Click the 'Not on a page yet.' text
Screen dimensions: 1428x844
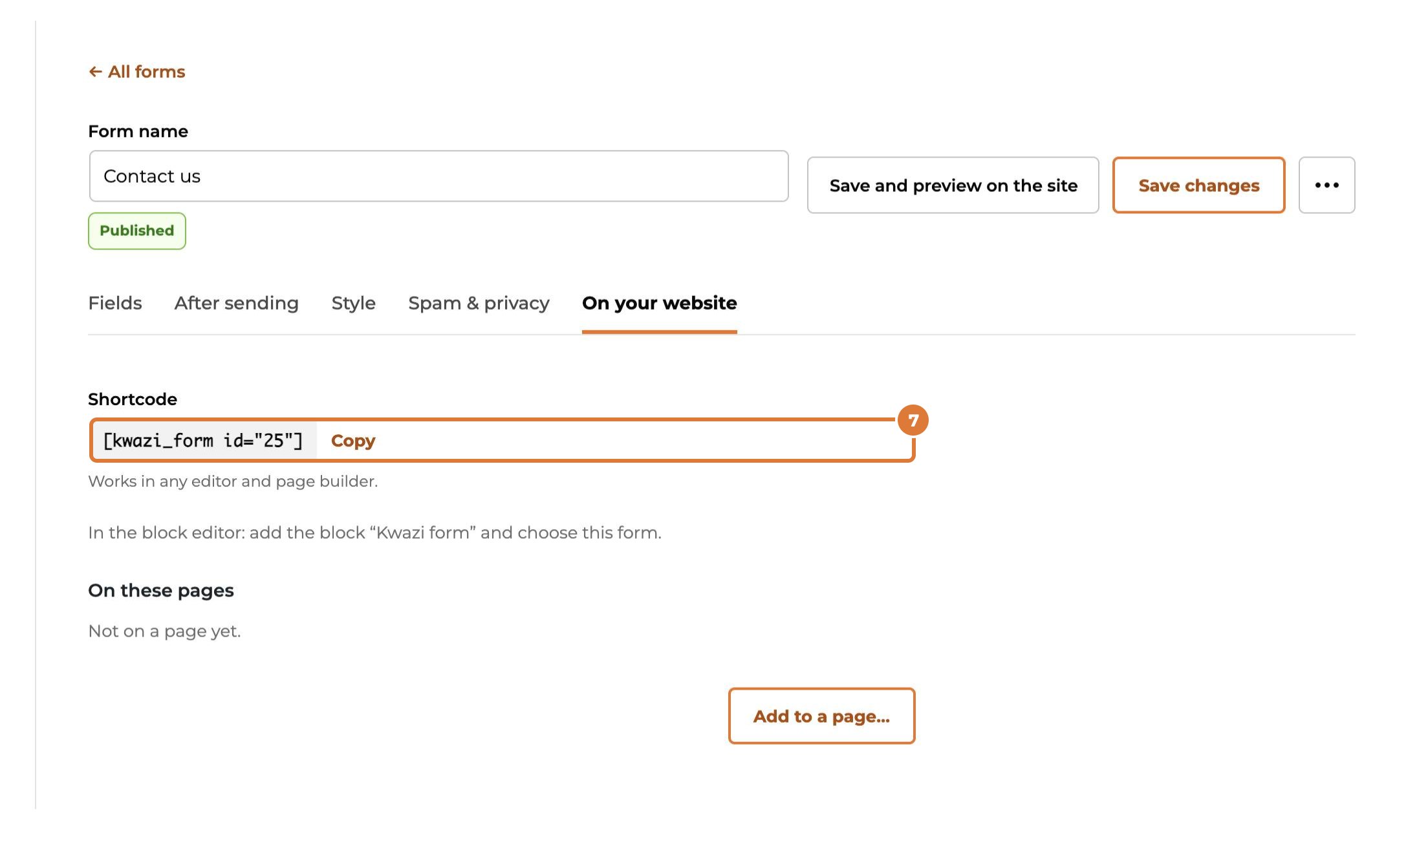(164, 631)
